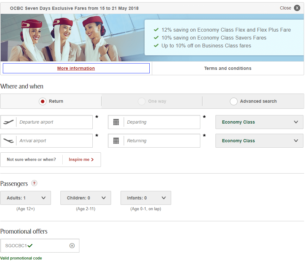
Task: Click the (Age 0-1, on lap) label
Action: pyautogui.click(x=146, y=209)
